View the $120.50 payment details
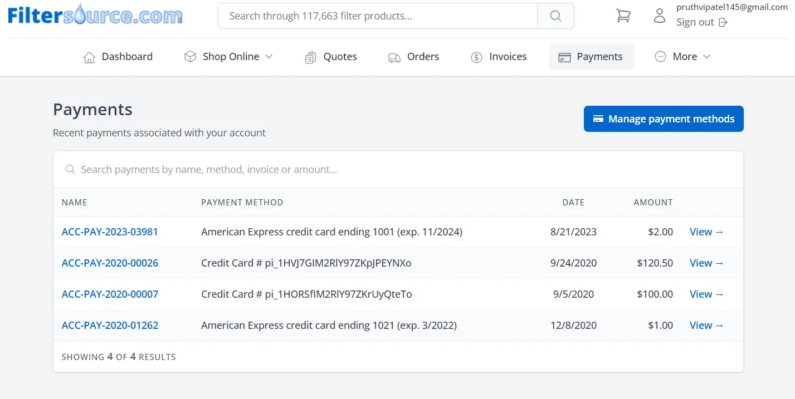Viewport: 795px width, 399px height. point(706,263)
